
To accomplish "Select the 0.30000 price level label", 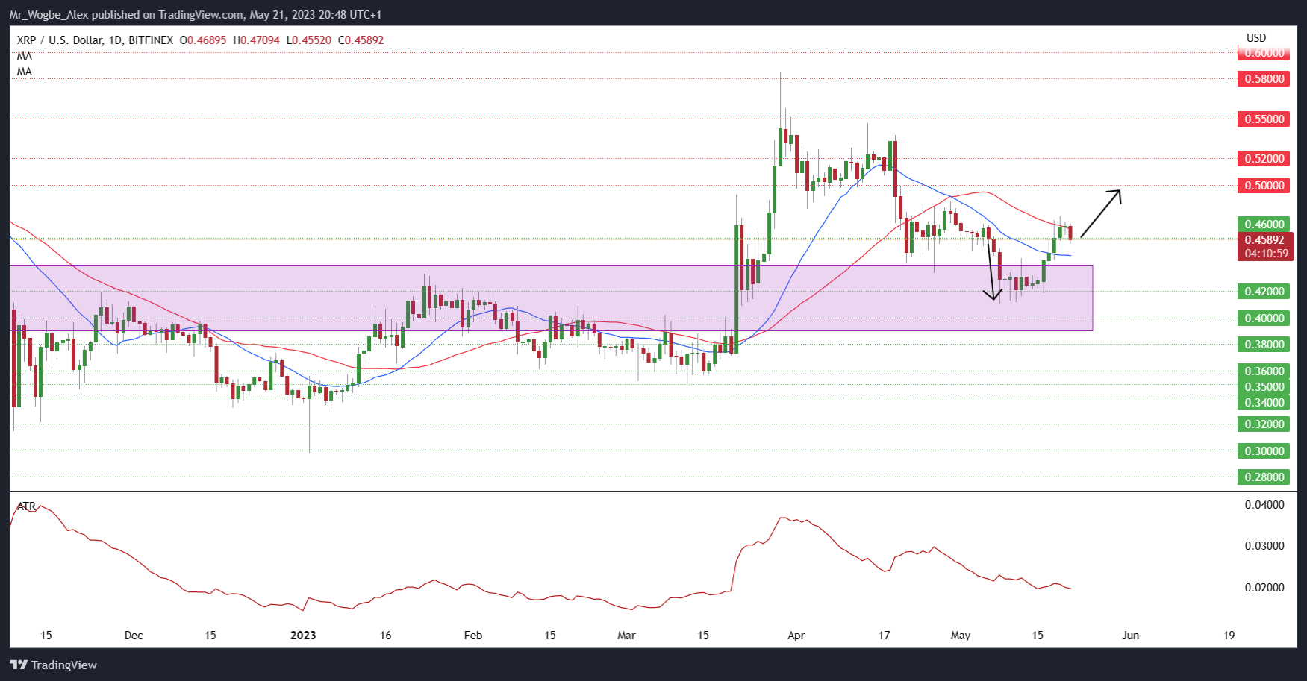I will point(1264,451).
